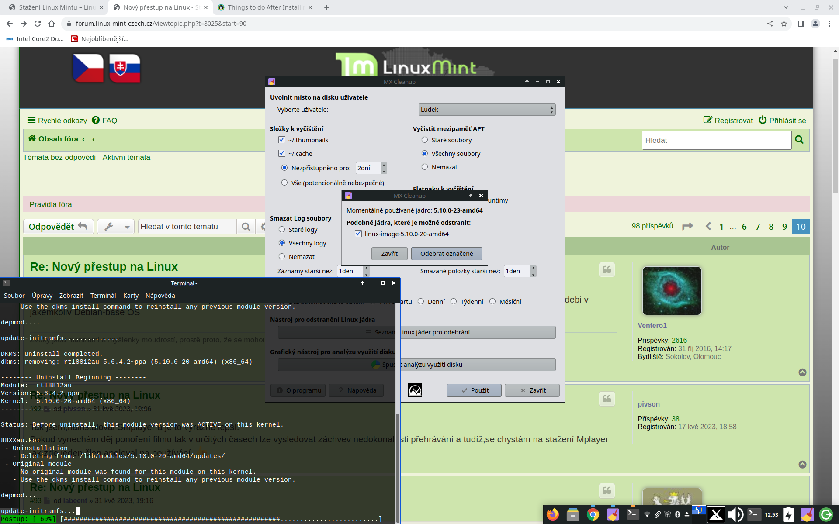Open the Ludek user dropdown
The height and width of the screenshot is (524, 839).
[x=487, y=110]
